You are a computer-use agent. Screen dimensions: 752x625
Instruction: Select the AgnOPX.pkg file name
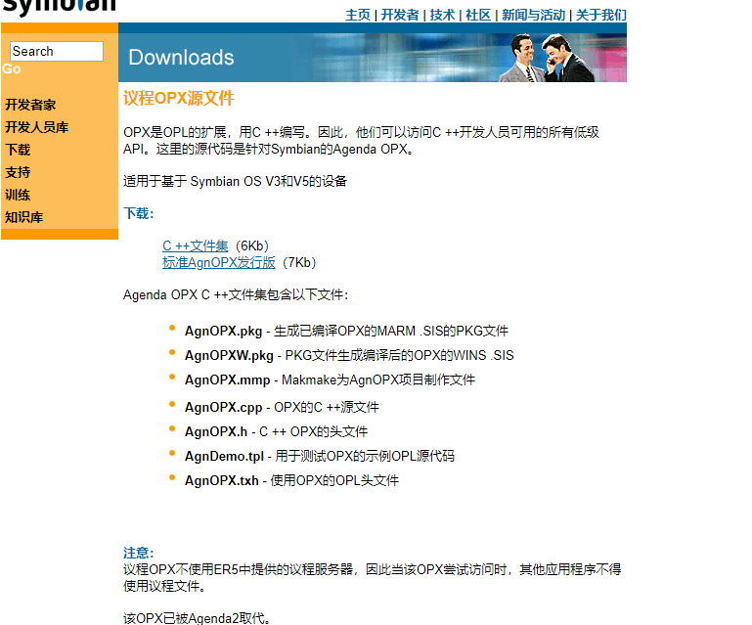click(x=224, y=332)
